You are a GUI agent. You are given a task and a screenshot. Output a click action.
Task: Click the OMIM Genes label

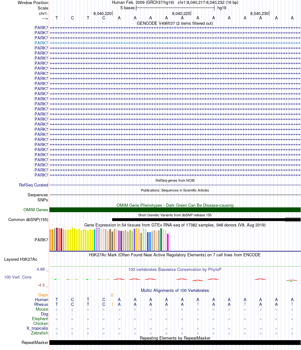[35, 210]
